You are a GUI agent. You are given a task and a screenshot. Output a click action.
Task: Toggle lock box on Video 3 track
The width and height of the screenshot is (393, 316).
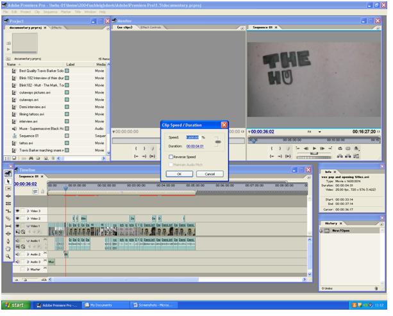(x=23, y=211)
